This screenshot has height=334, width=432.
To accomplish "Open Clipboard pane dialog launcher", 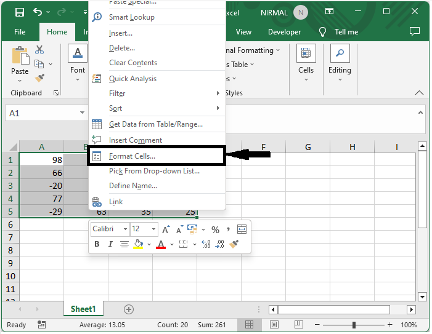I will tap(56, 93).
